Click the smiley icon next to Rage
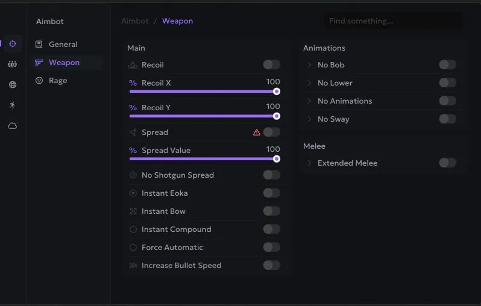 pyautogui.click(x=39, y=80)
